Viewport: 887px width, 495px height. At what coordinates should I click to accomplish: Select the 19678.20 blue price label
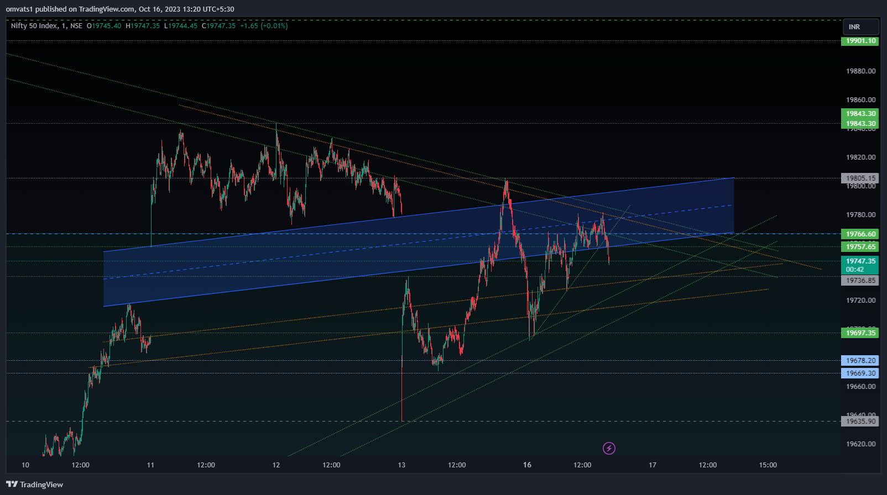pyautogui.click(x=860, y=360)
